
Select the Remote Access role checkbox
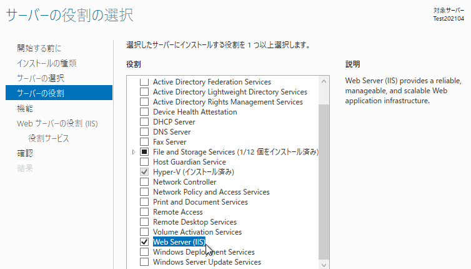pos(144,212)
